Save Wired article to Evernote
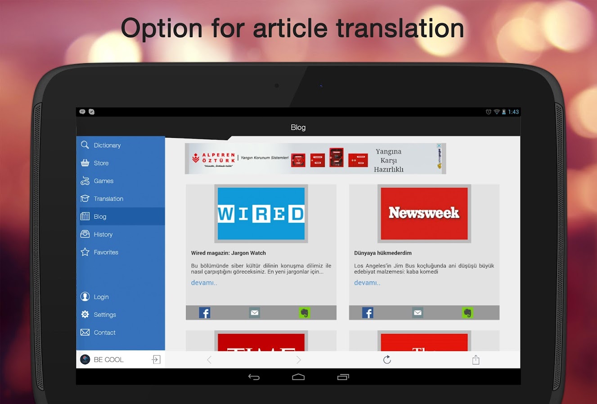Screen dimensions: 597x404 tap(305, 313)
